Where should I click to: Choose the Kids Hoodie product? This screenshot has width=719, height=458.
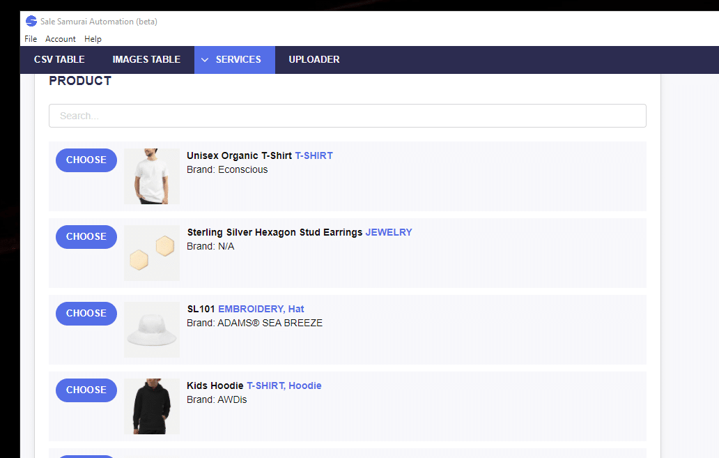tap(86, 390)
